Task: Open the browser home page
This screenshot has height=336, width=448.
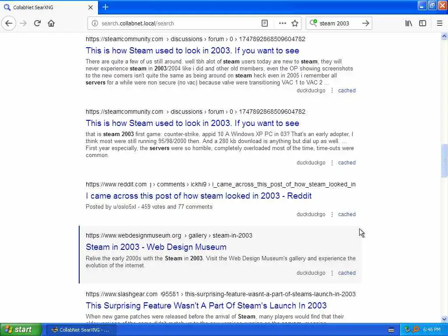Action: click(x=51, y=24)
